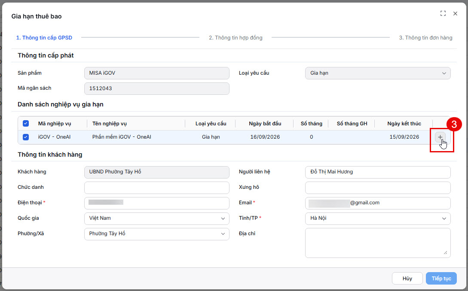Toggle the select-all checkbox in table header
Screen dimensions: 468x291
[x=26, y=124]
